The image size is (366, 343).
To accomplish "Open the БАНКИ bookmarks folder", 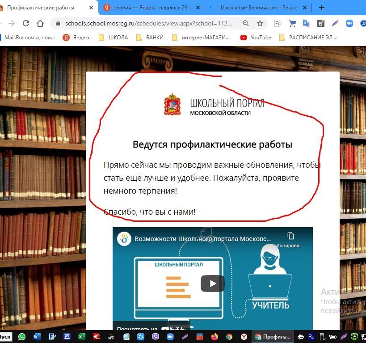I will [150, 38].
